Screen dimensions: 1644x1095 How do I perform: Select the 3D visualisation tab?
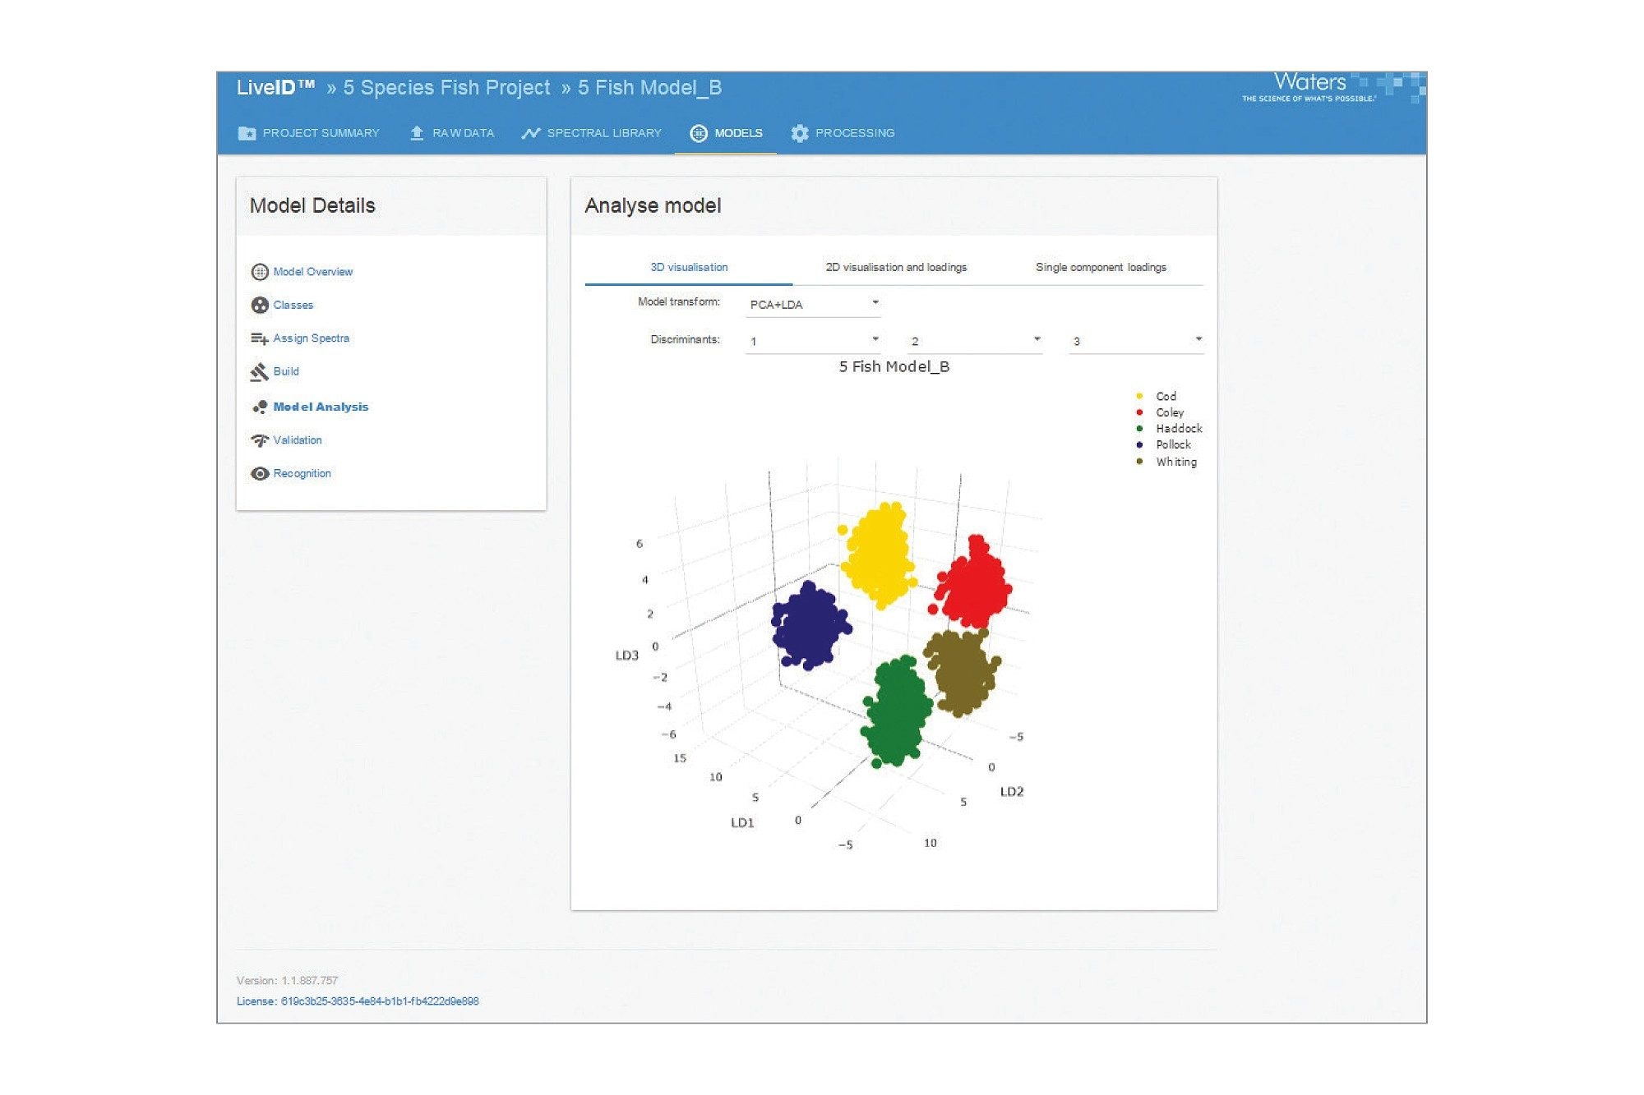point(689,268)
